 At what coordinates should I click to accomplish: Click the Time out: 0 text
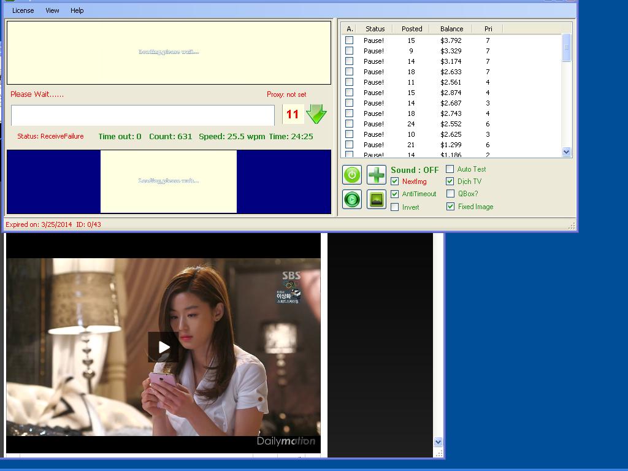[x=120, y=137]
